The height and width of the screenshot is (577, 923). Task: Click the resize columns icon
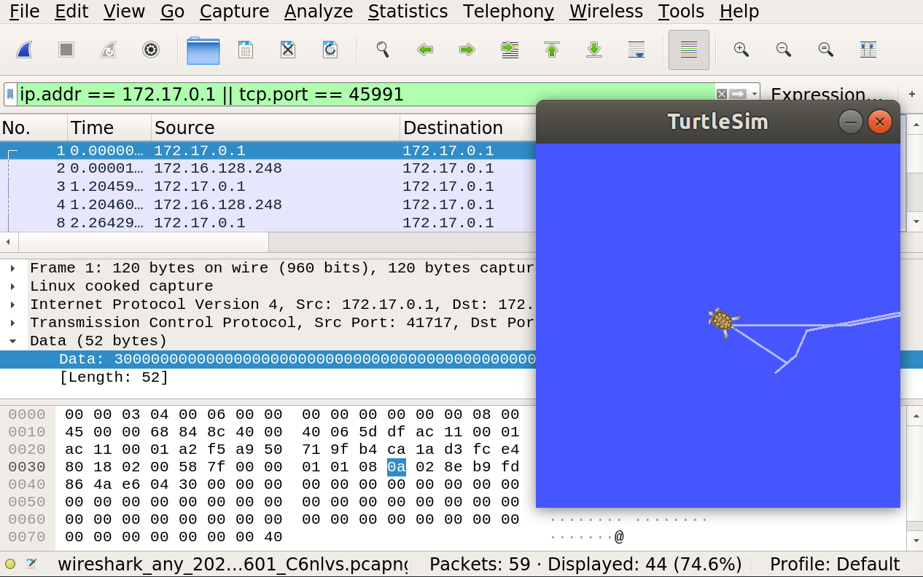(868, 50)
